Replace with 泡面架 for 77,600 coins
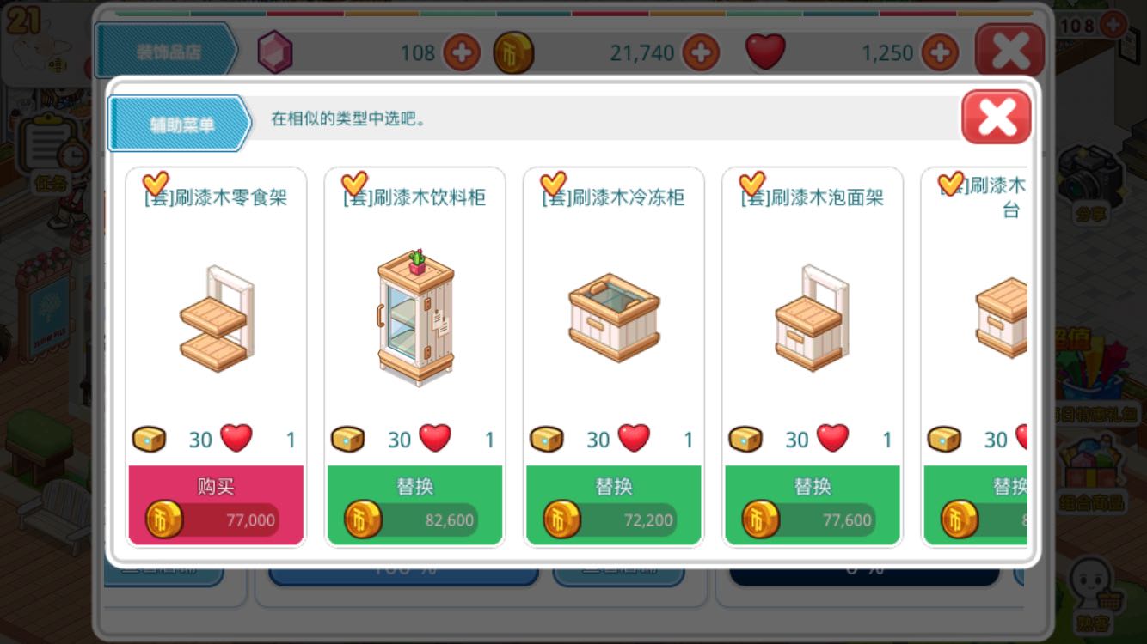 [813, 505]
